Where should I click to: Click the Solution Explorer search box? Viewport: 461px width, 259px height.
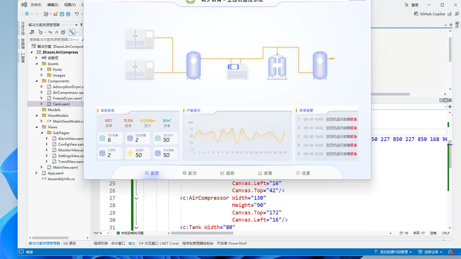[x=55, y=40]
